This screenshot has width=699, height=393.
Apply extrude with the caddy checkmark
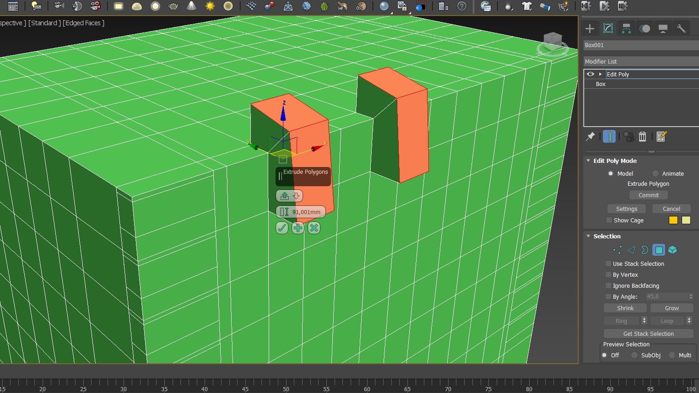click(x=282, y=228)
